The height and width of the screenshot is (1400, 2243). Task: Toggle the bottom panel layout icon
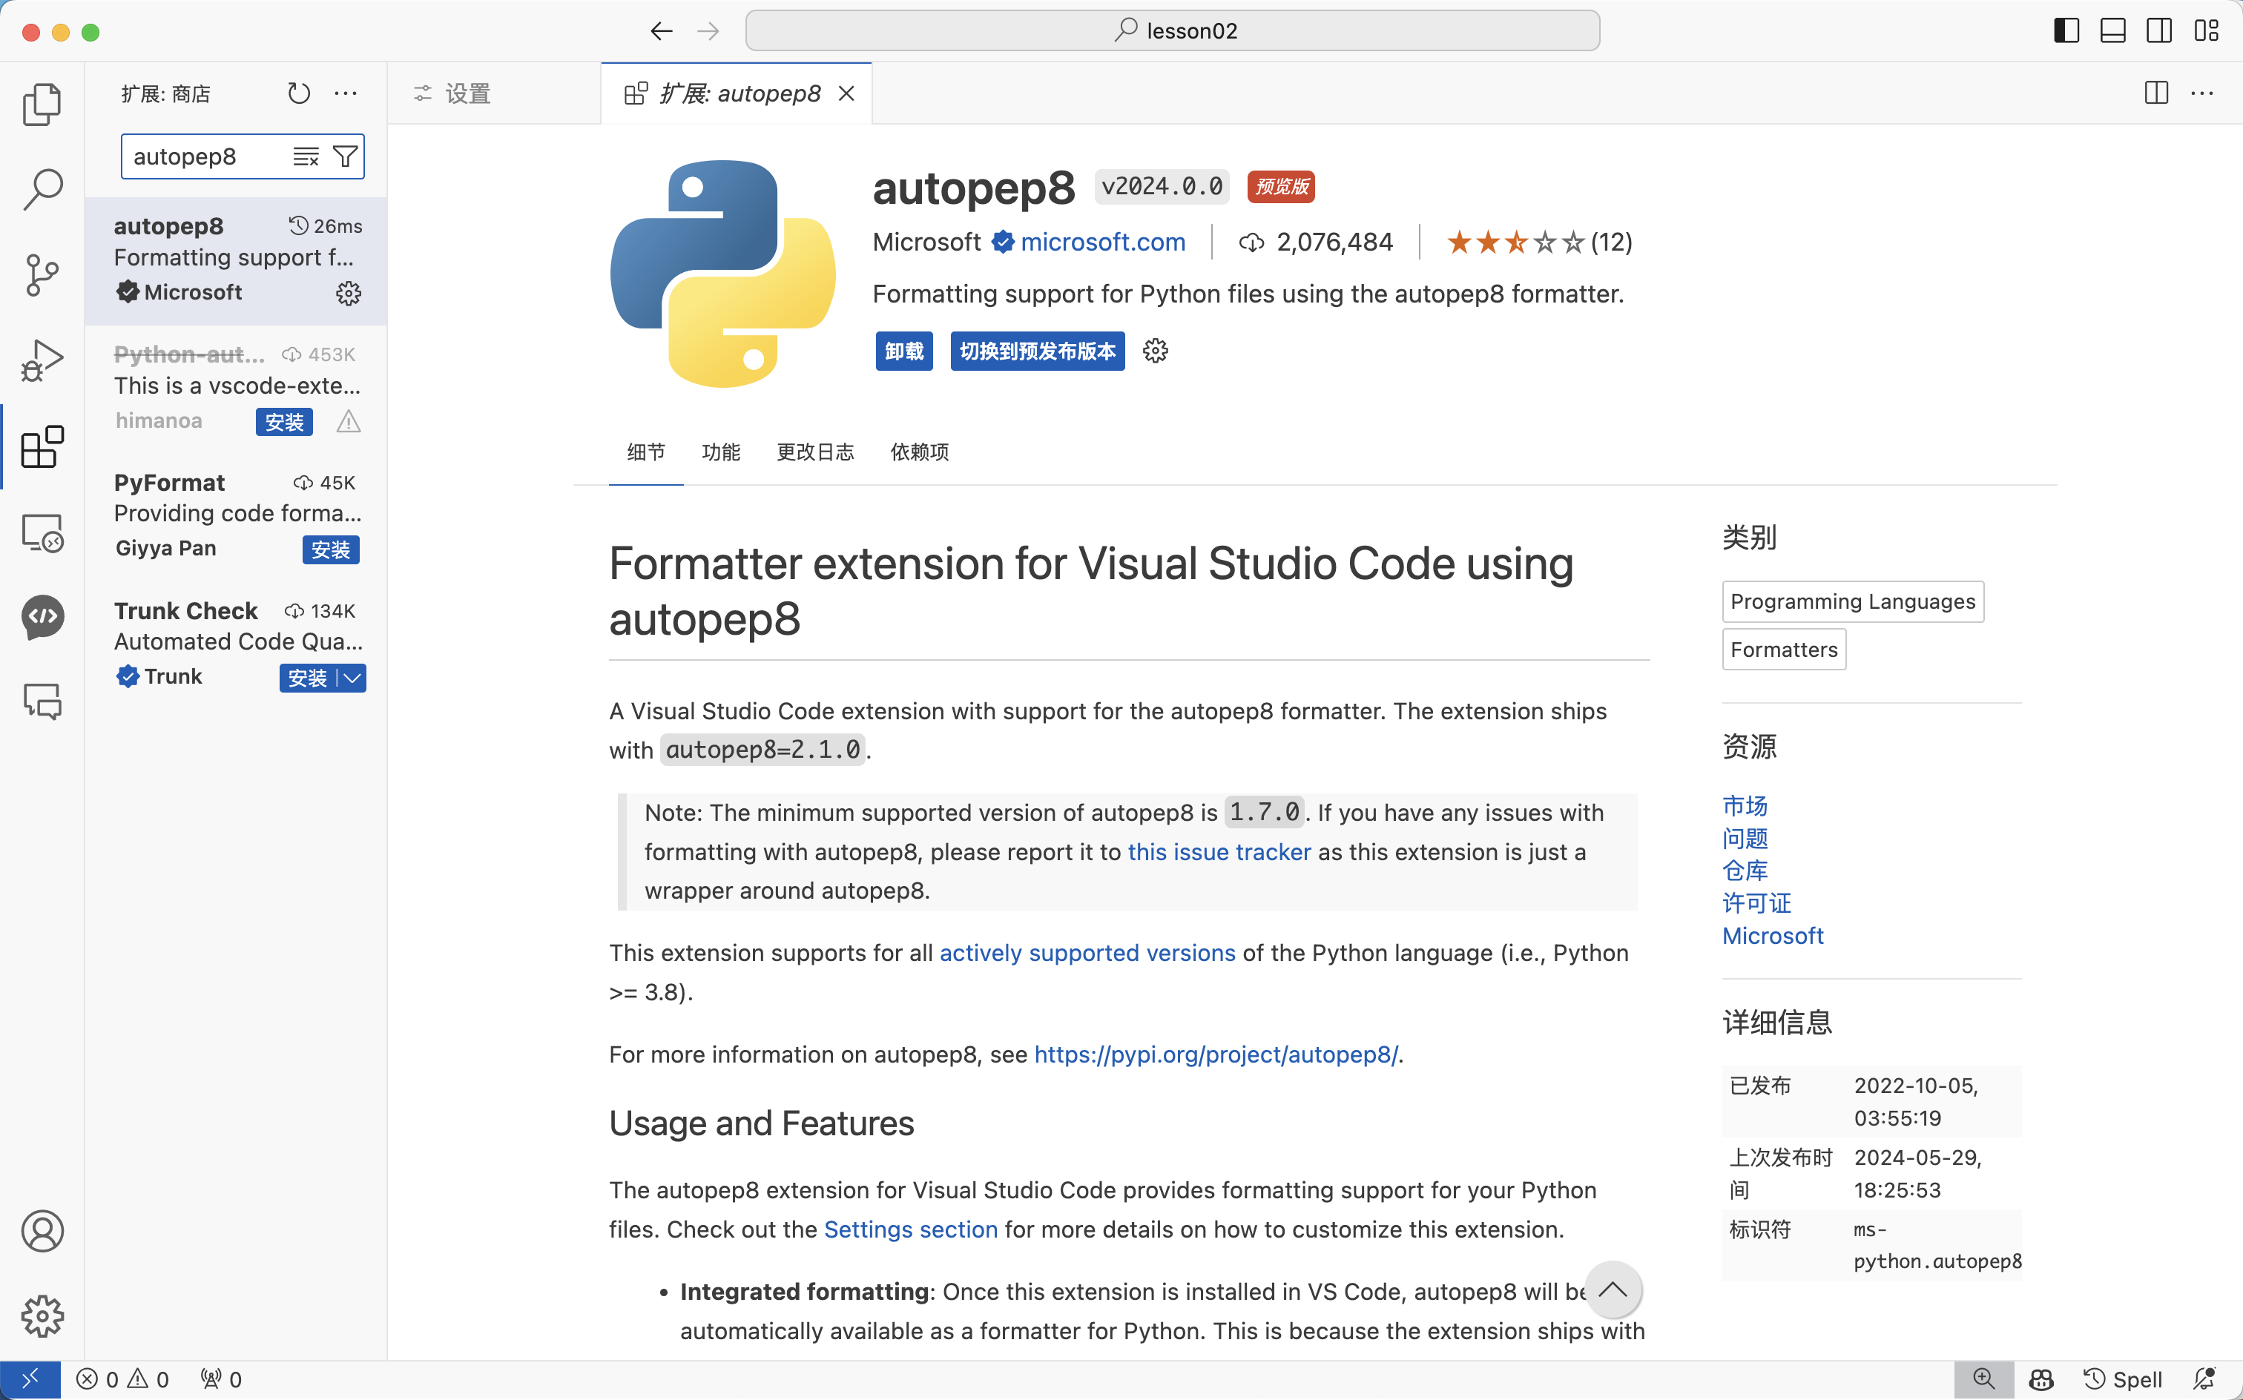click(2112, 31)
